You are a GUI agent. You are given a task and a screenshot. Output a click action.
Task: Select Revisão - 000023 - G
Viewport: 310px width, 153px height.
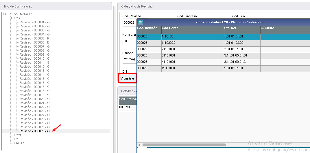[35, 111]
